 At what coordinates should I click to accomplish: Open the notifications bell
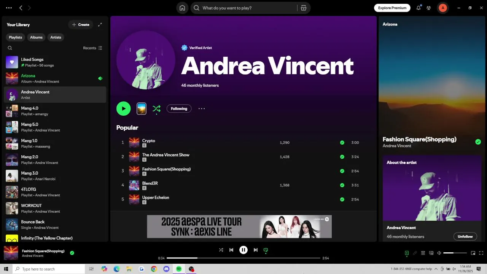(x=419, y=8)
